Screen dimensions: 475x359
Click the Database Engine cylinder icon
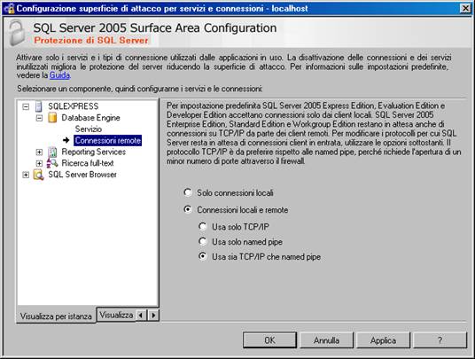pyautogui.click(x=52, y=118)
